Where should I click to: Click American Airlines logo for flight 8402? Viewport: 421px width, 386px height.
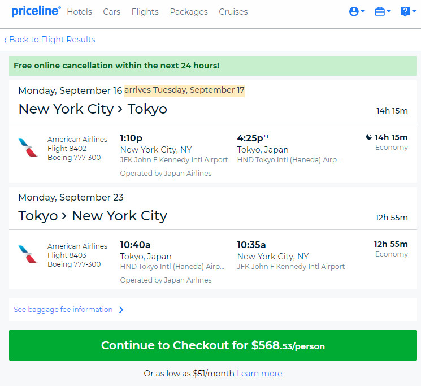(x=28, y=148)
